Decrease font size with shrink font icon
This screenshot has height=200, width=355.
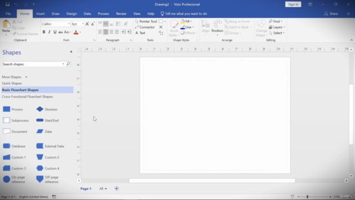[93, 24]
